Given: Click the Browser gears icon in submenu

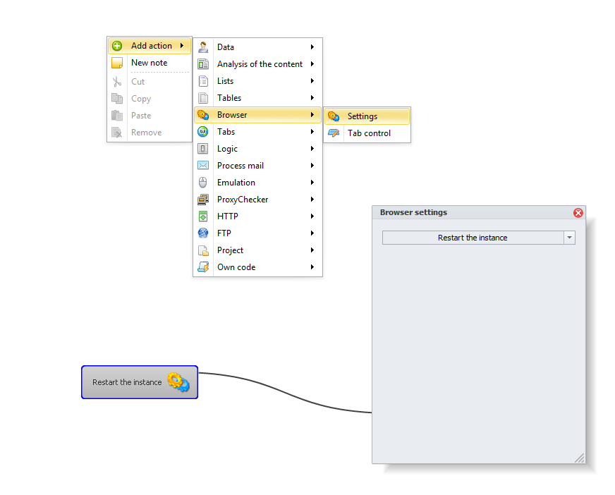Looking at the screenshot, I should click(203, 114).
